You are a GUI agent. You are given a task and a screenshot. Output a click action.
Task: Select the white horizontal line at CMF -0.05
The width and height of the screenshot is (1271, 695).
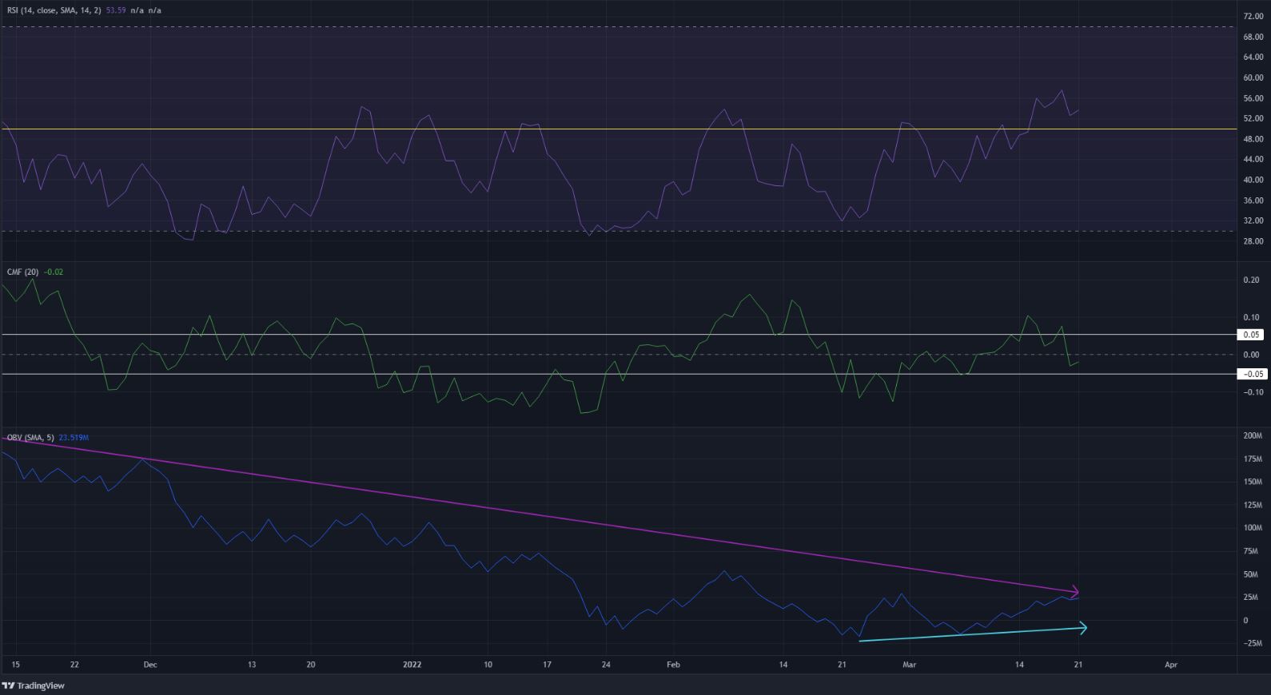tap(618, 374)
